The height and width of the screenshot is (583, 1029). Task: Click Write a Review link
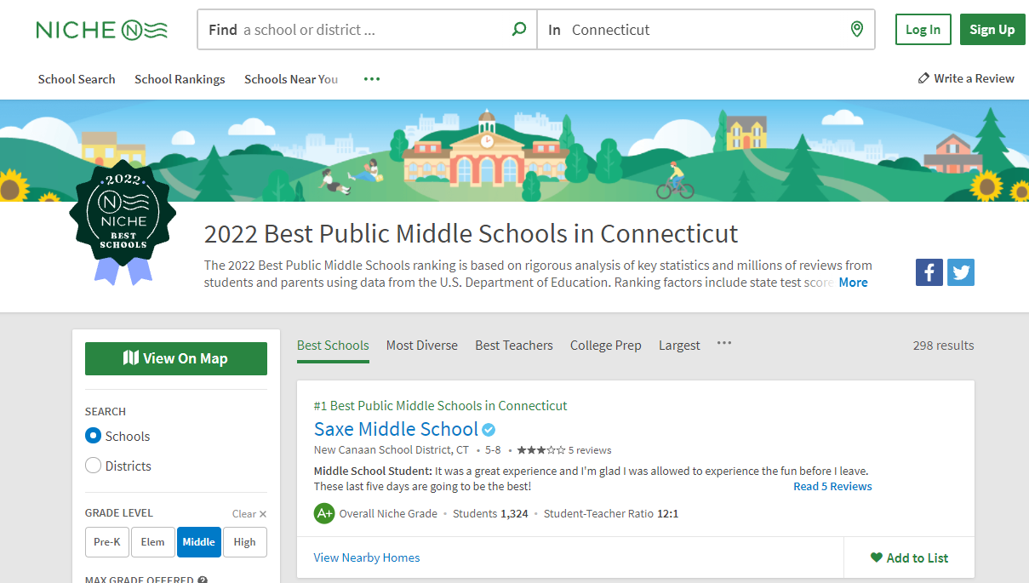tap(966, 78)
